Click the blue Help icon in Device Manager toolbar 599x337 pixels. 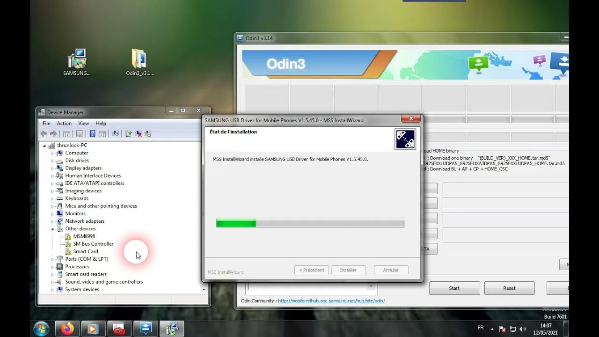[93, 134]
